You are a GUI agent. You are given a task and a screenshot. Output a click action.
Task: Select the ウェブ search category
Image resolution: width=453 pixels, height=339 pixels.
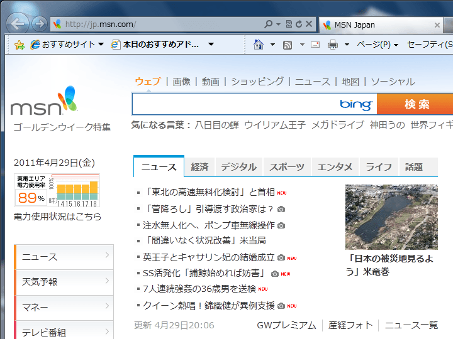pos(148,82)
